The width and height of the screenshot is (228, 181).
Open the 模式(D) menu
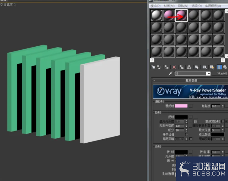[155, 6]
